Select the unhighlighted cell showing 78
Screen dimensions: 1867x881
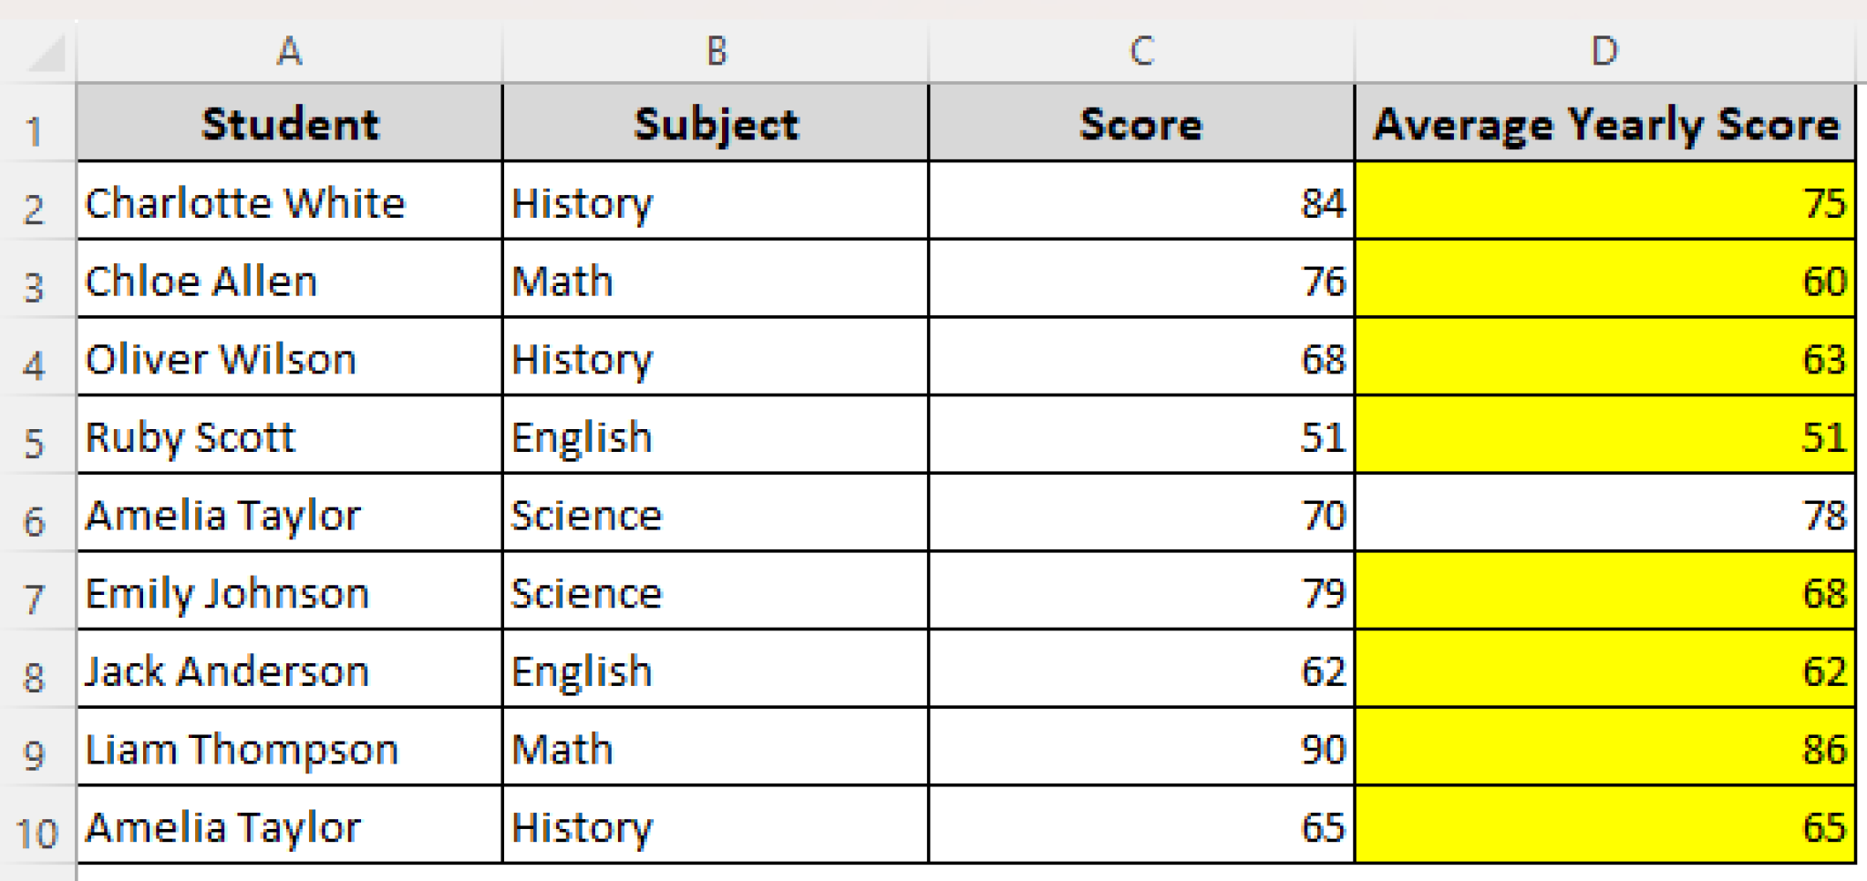click(1604, 515)
